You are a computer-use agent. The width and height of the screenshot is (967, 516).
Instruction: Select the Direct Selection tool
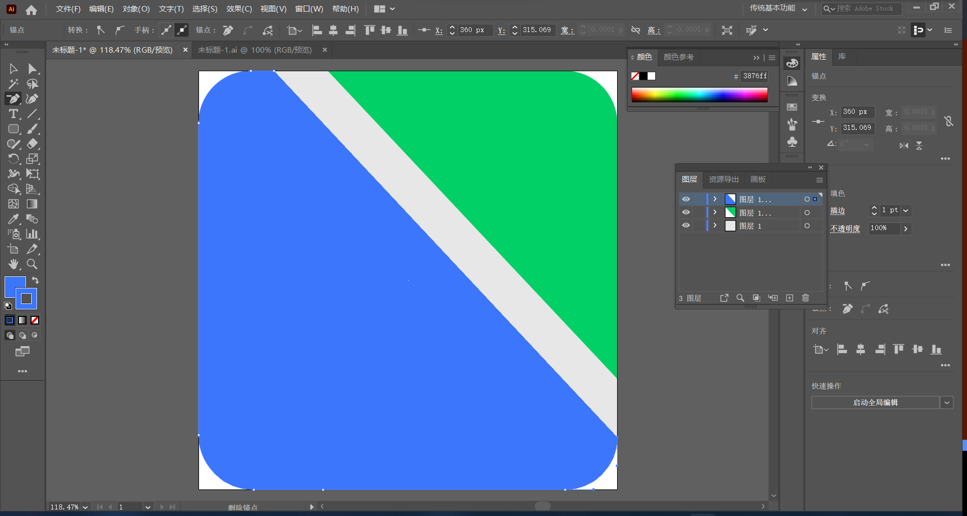point(33,69)
